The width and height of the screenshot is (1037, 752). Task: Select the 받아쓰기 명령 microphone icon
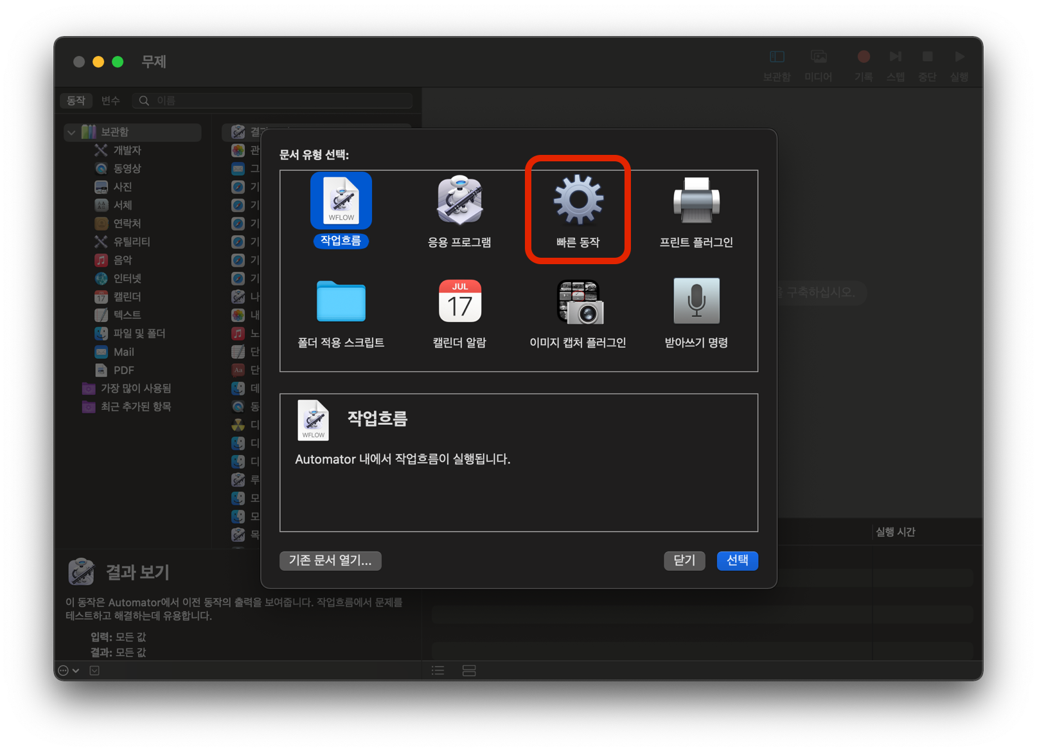point(696,301)
